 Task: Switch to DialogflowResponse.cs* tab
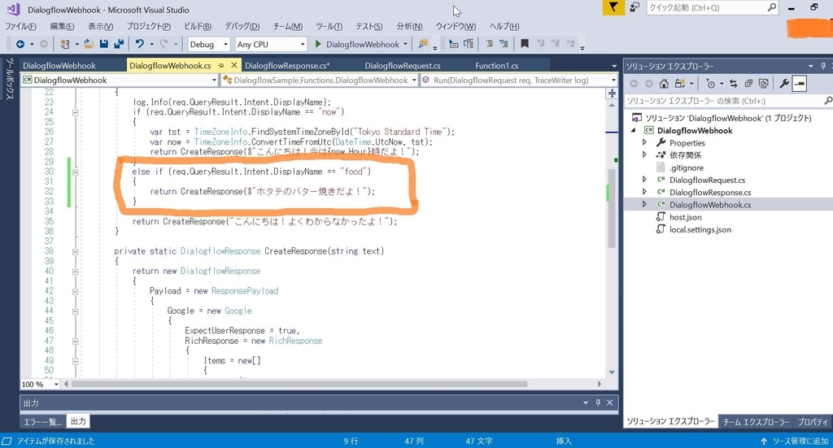pos(287,66)
